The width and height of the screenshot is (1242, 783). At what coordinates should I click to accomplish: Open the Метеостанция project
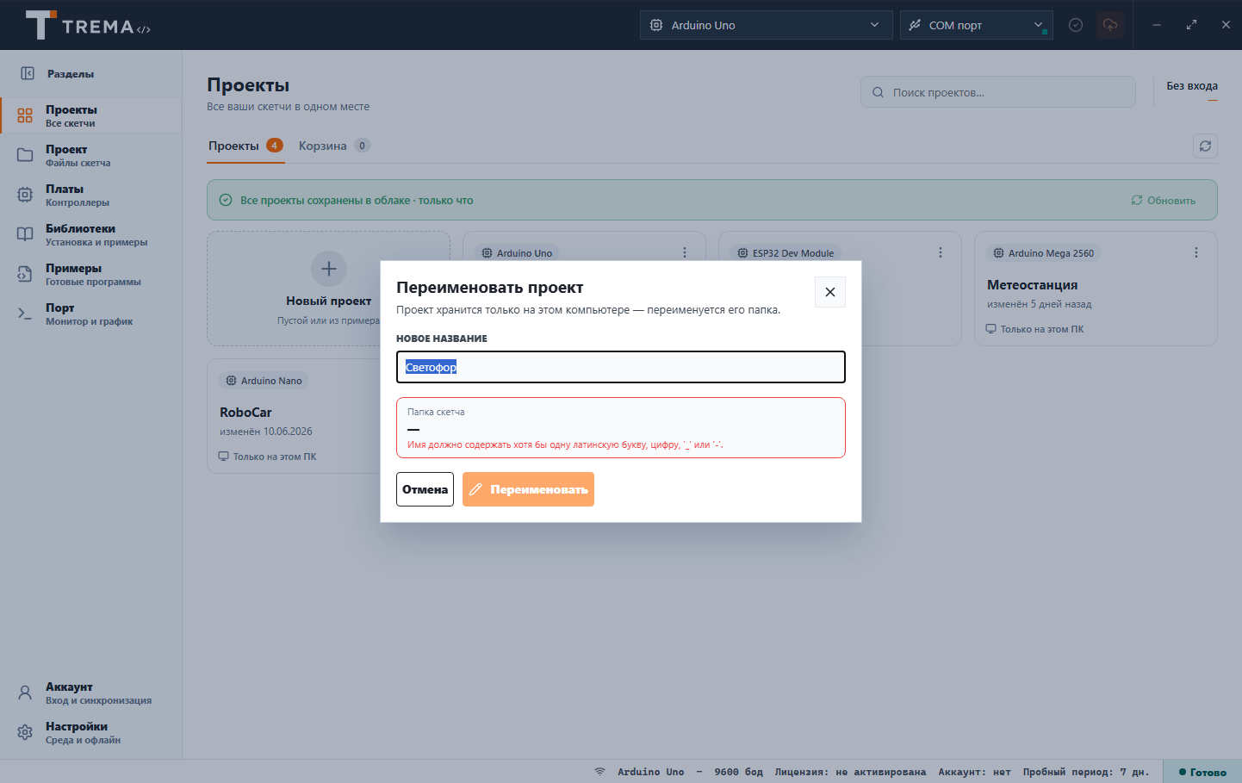[x=1033, y=285]
